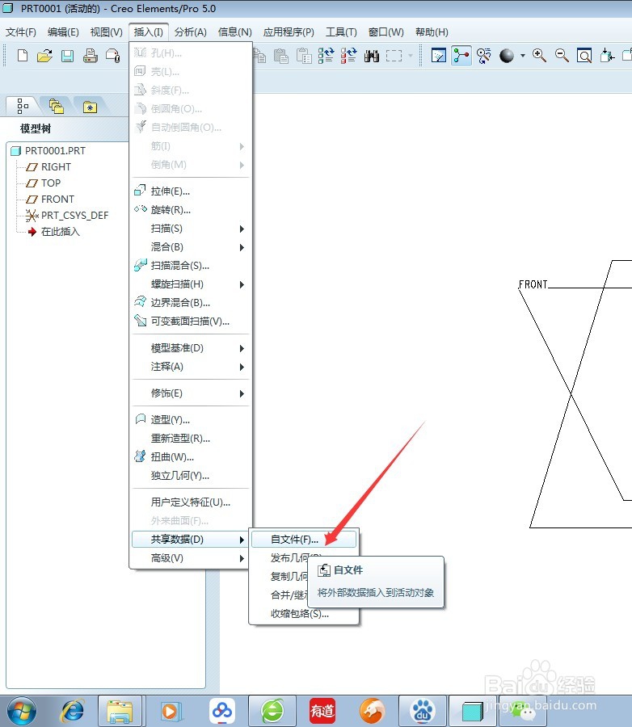Click the 在此插入 marker
This screenshot has height=727, width=632.
(54, 232)
